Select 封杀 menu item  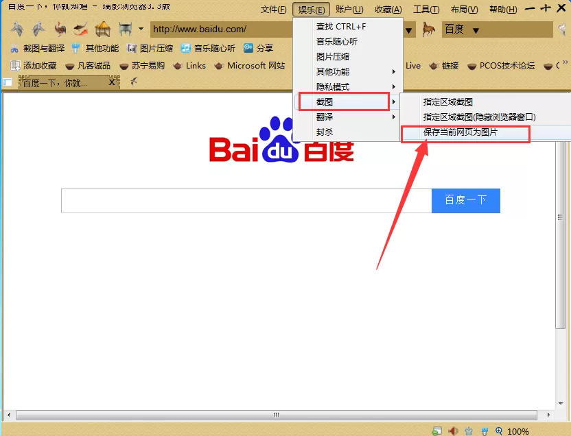[x=348, y=132]
